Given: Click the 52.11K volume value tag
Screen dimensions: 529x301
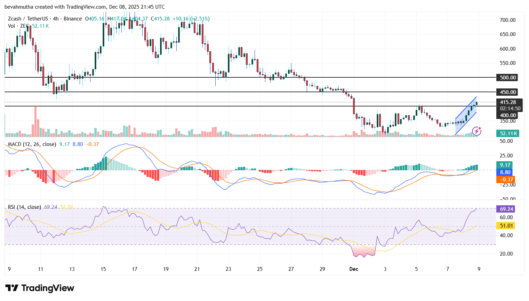Looking at the screenshot, I should (x=508, y=132).
